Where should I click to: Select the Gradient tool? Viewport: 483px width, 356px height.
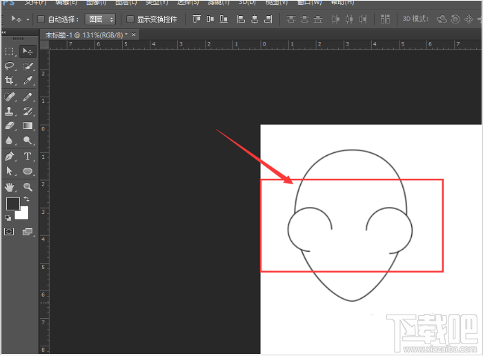coord(28,126)
